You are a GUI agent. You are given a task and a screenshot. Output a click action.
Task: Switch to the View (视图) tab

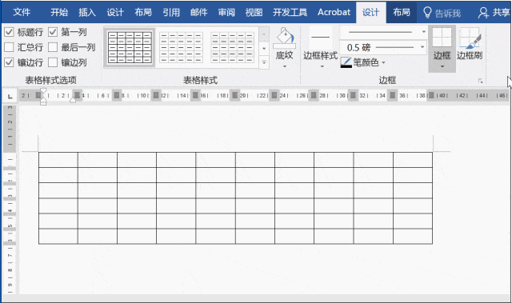click(x=254, y=13)
